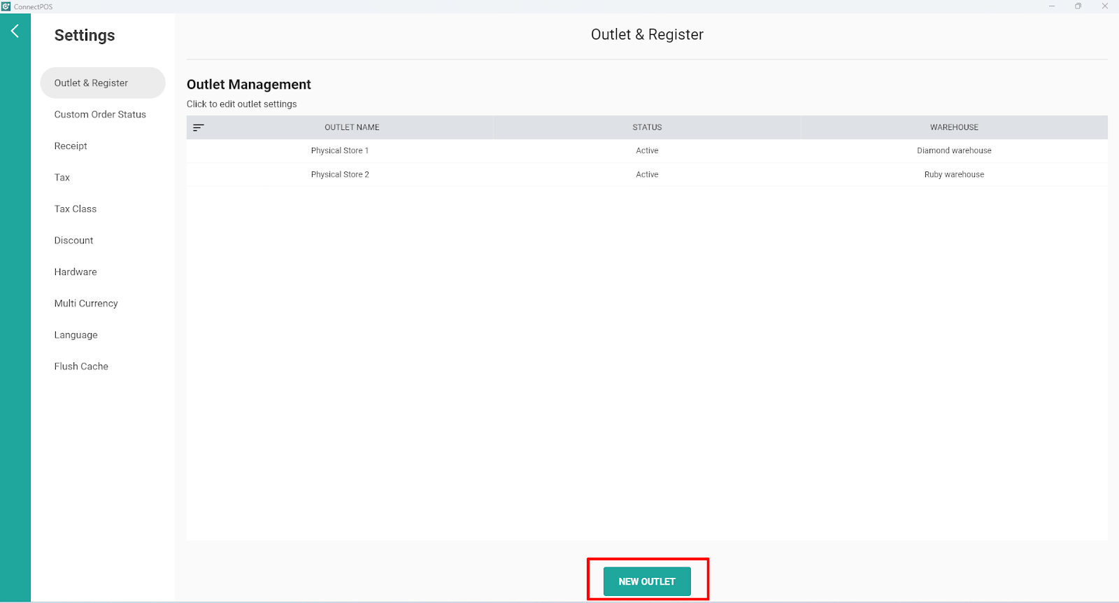1119x603 pixels.
Task: Click the WAREHOUSE column header
Action: (954, 127)
